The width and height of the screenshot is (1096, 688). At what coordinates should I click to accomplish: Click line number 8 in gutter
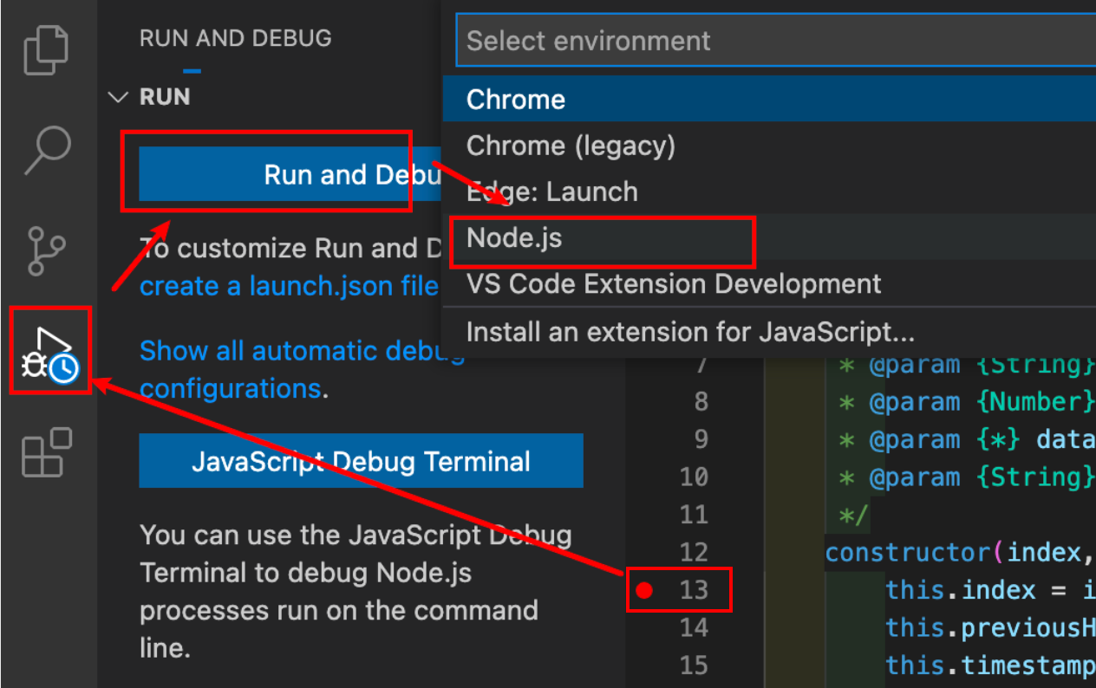pos(701,402)
